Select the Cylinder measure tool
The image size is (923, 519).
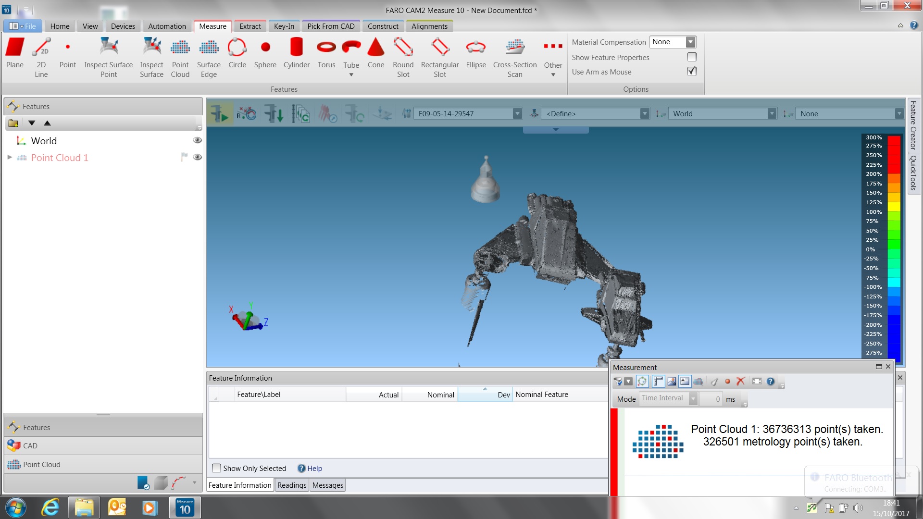click(x=297, y=53)
